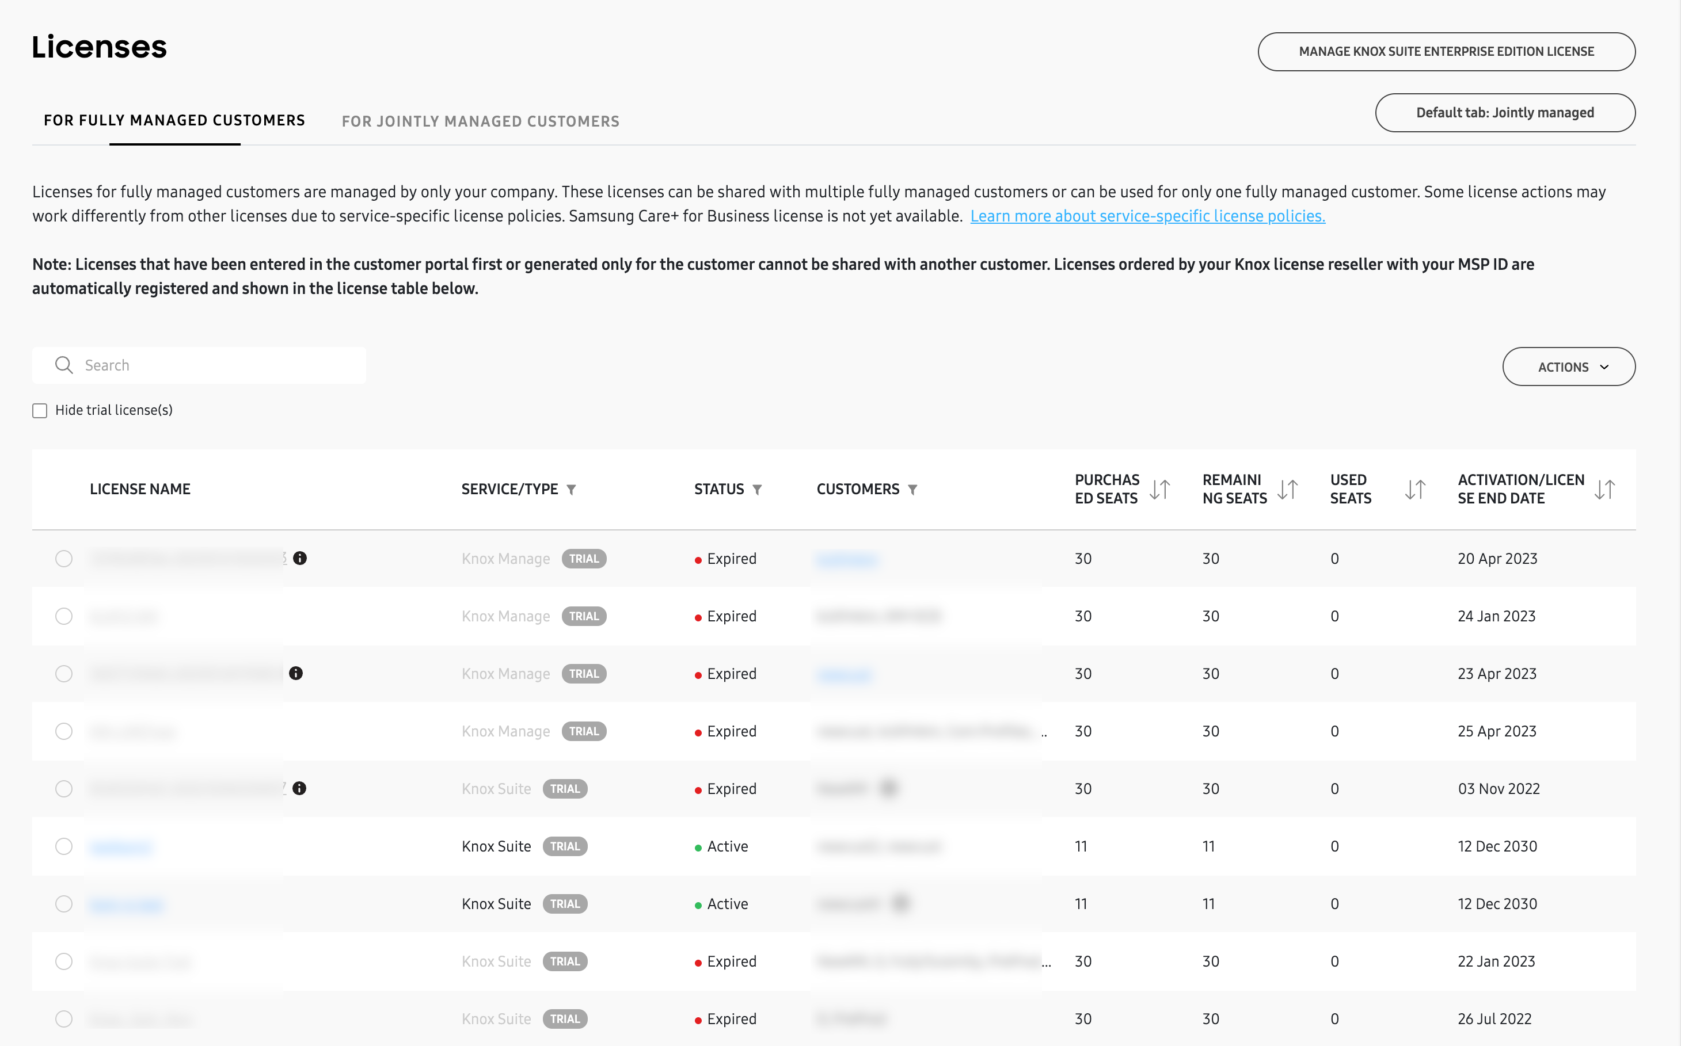Click the License Name column header
1681x1046 pixels.
[140, 489]
